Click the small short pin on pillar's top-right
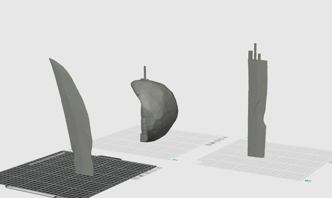 (x=259, y=57)
